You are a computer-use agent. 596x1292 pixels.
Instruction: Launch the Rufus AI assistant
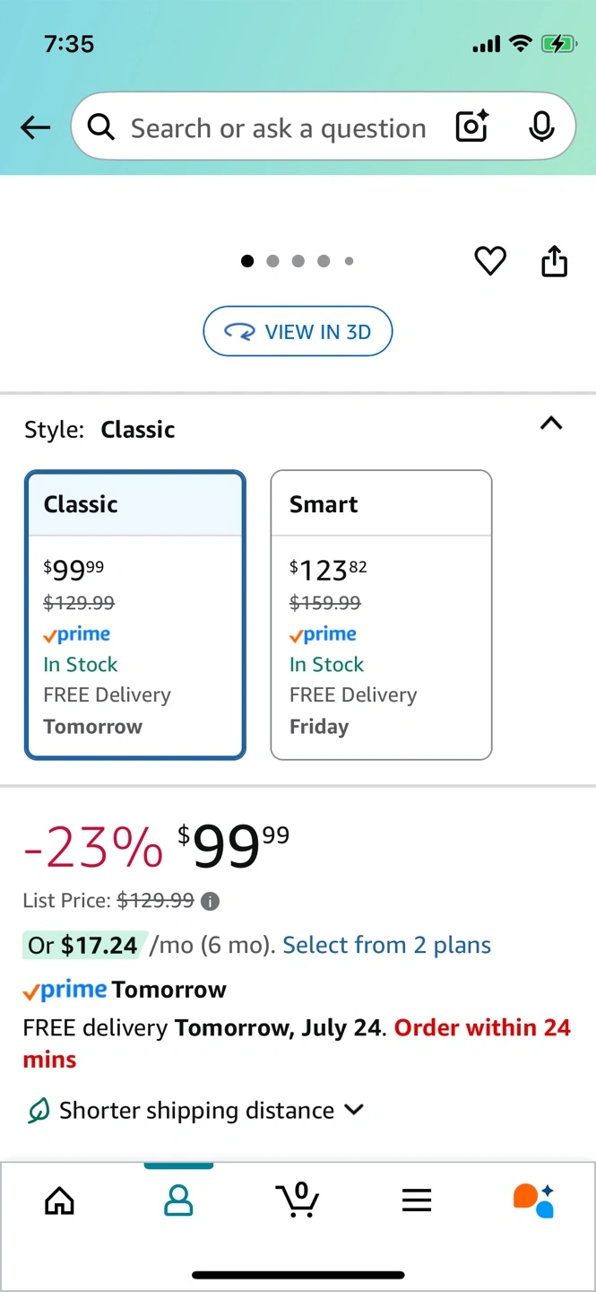(533, 1200)
